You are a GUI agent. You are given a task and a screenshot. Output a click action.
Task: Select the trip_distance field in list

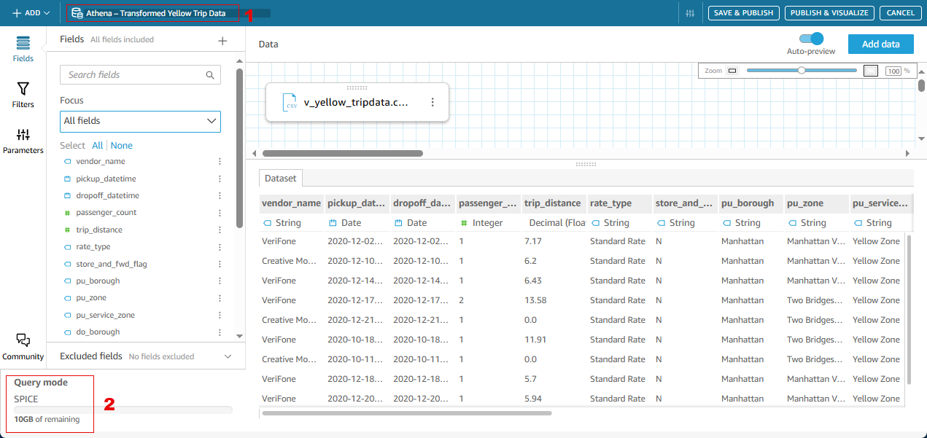point(99,230)
